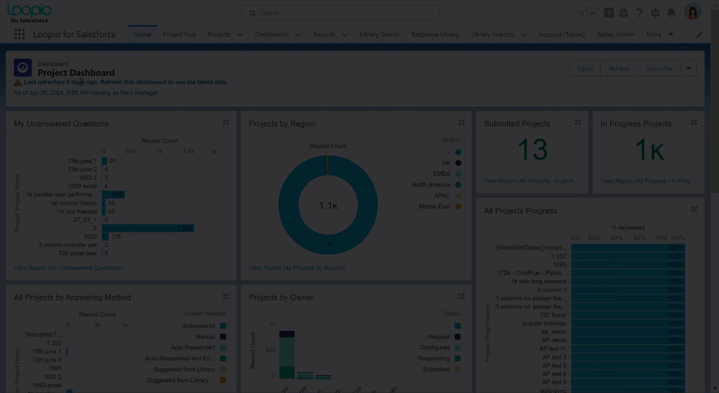Open the Help question mark icon
This screenshot has width=719, height=393.
(640, 13)
